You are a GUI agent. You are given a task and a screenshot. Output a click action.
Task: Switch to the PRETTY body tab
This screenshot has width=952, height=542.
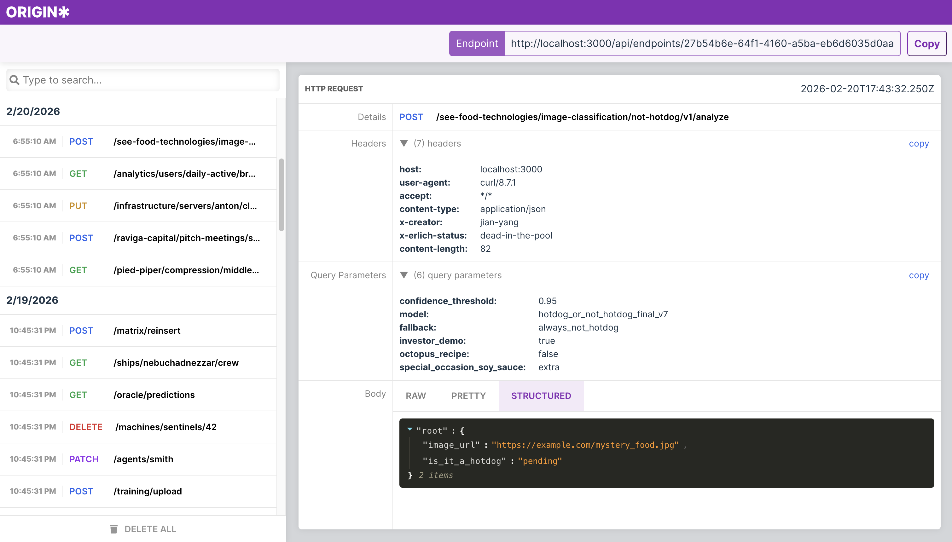pos(468,396)
